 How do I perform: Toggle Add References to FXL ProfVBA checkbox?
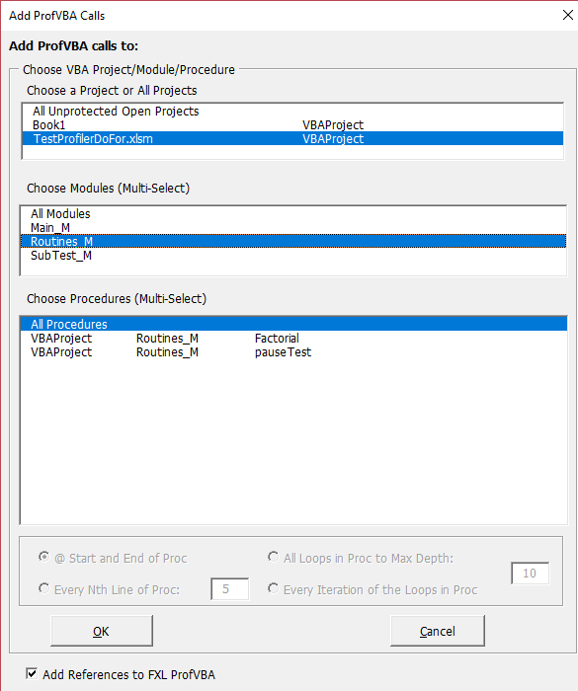(32, 674)
